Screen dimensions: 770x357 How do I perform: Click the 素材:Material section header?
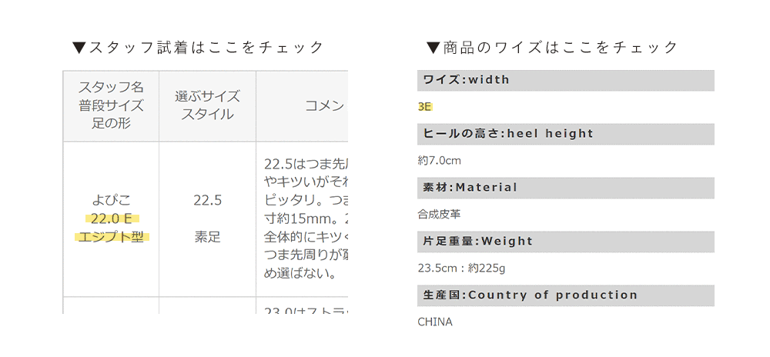[x=566, y=188]
